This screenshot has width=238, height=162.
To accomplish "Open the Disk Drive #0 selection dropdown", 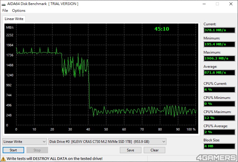I will point(107,141).
